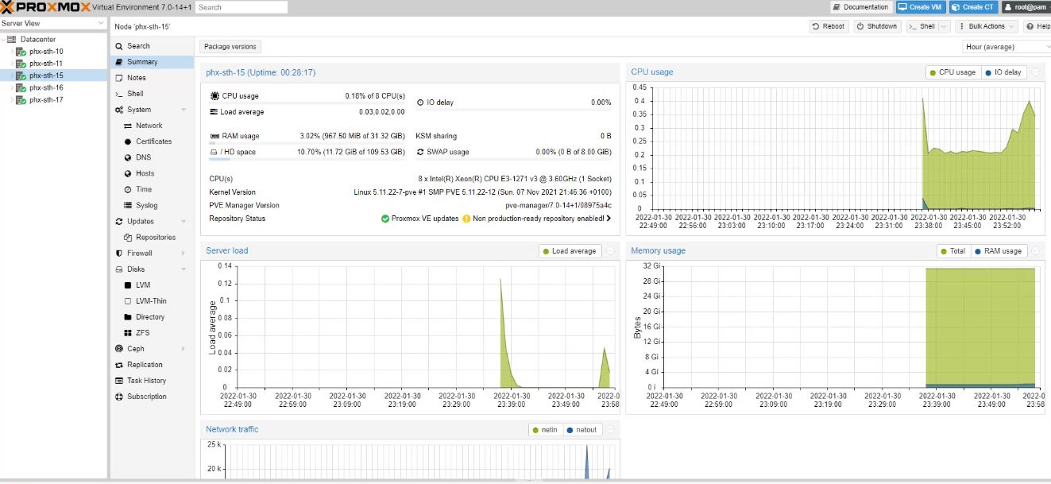This screenshot has height=484, width=1051.
Task: Click the top Search input field
Action: click(241, 7)
